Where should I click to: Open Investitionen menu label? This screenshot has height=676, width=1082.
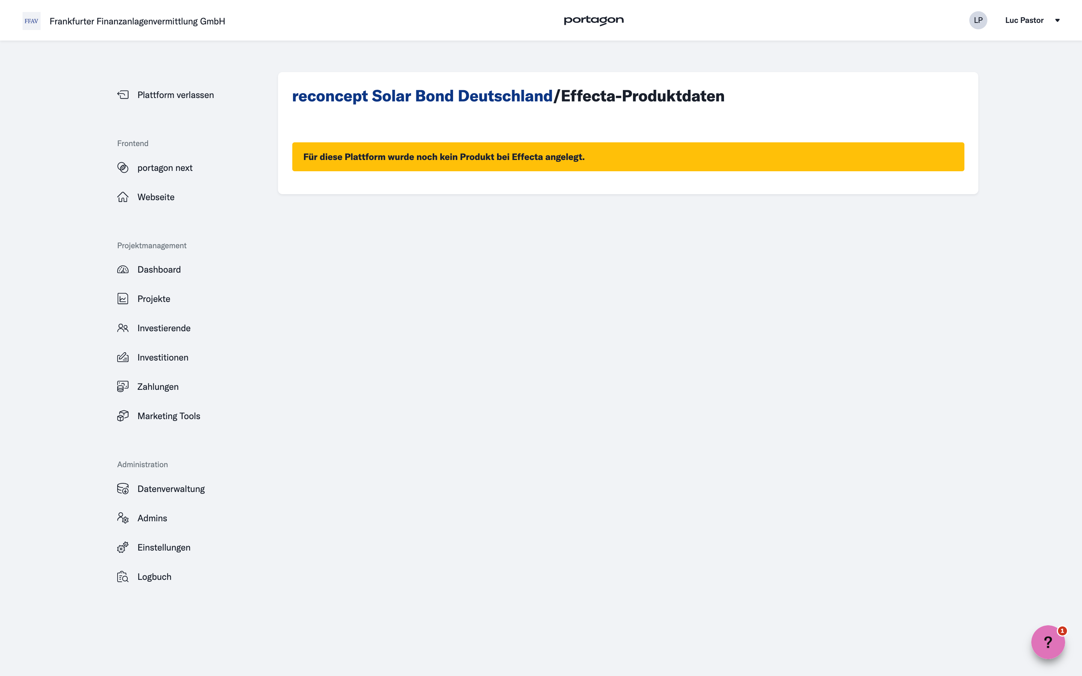pos(163,357)
